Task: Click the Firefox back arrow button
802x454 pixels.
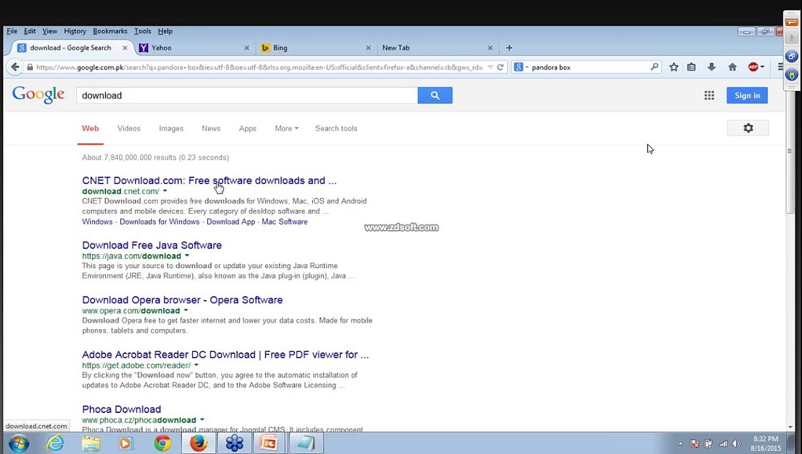Action: [x=15, y=67]
